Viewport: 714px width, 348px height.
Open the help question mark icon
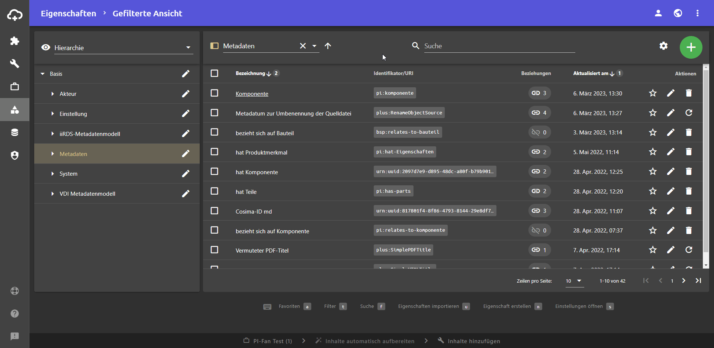pos(15,313)
